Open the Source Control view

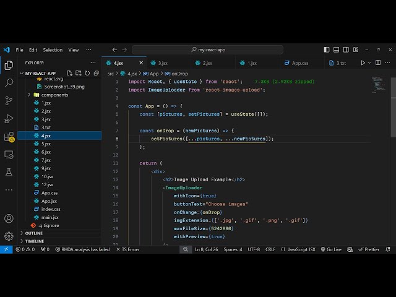(x=9, y=100)
